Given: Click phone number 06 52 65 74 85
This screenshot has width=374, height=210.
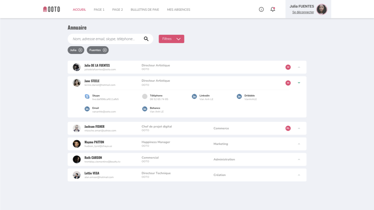Looking at the screenshot, I should pyautogui.click(x=159, y=99).
